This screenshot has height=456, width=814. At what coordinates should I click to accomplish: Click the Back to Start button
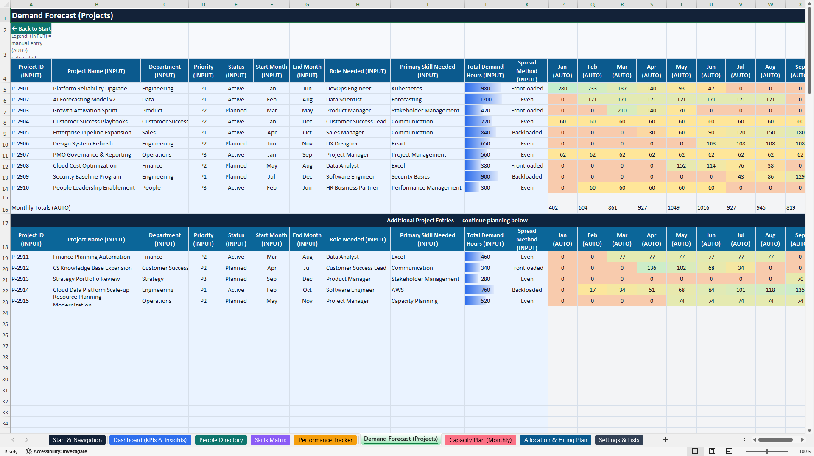(31, 28)
